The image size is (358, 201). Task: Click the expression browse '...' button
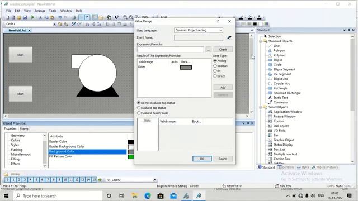pyautogui.click(x=208, y=50)
